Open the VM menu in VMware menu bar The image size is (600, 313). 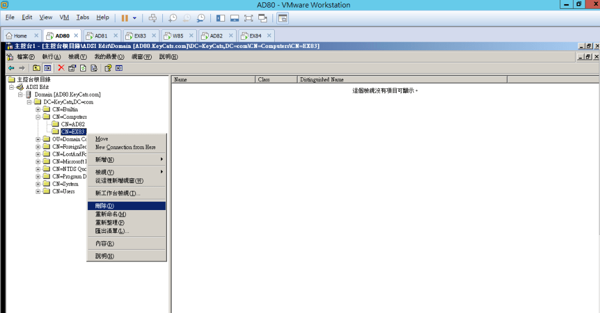pyautogui.click(x=64, y=18)
